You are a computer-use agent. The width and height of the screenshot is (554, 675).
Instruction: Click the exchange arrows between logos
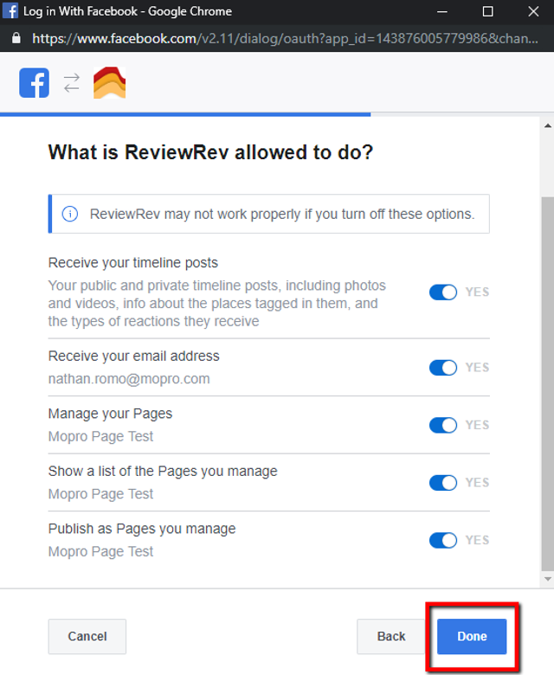(x=72, y=83)
